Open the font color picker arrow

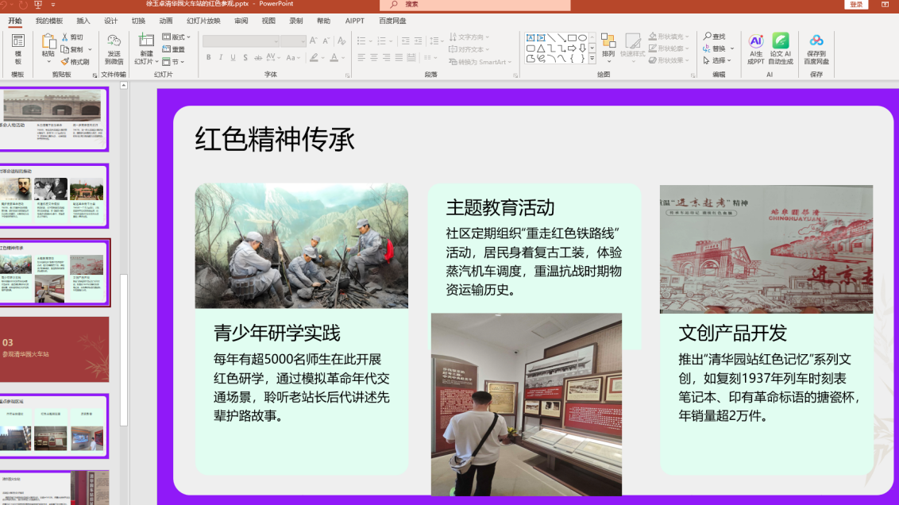point(343,57)
